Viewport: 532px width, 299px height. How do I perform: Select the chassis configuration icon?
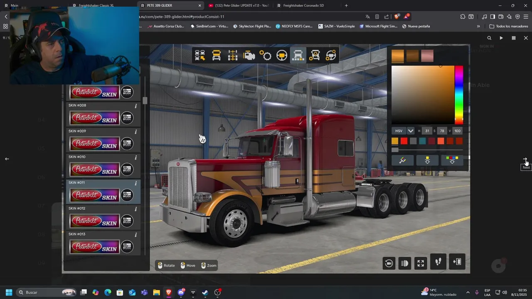(x=232, y=55)
